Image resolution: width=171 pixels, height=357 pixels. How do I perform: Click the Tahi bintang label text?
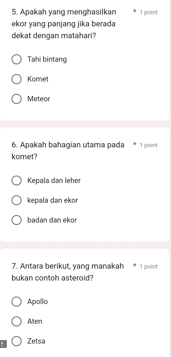tap(47, 60)
